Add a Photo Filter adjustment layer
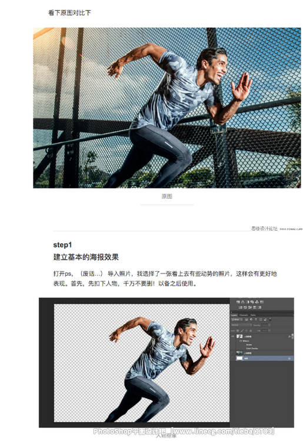Viewport: 303px width, 441px height. (x=252, y=302)
